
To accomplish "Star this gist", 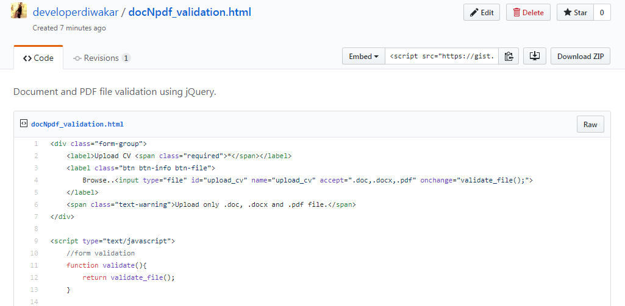I will pos(575,12).
